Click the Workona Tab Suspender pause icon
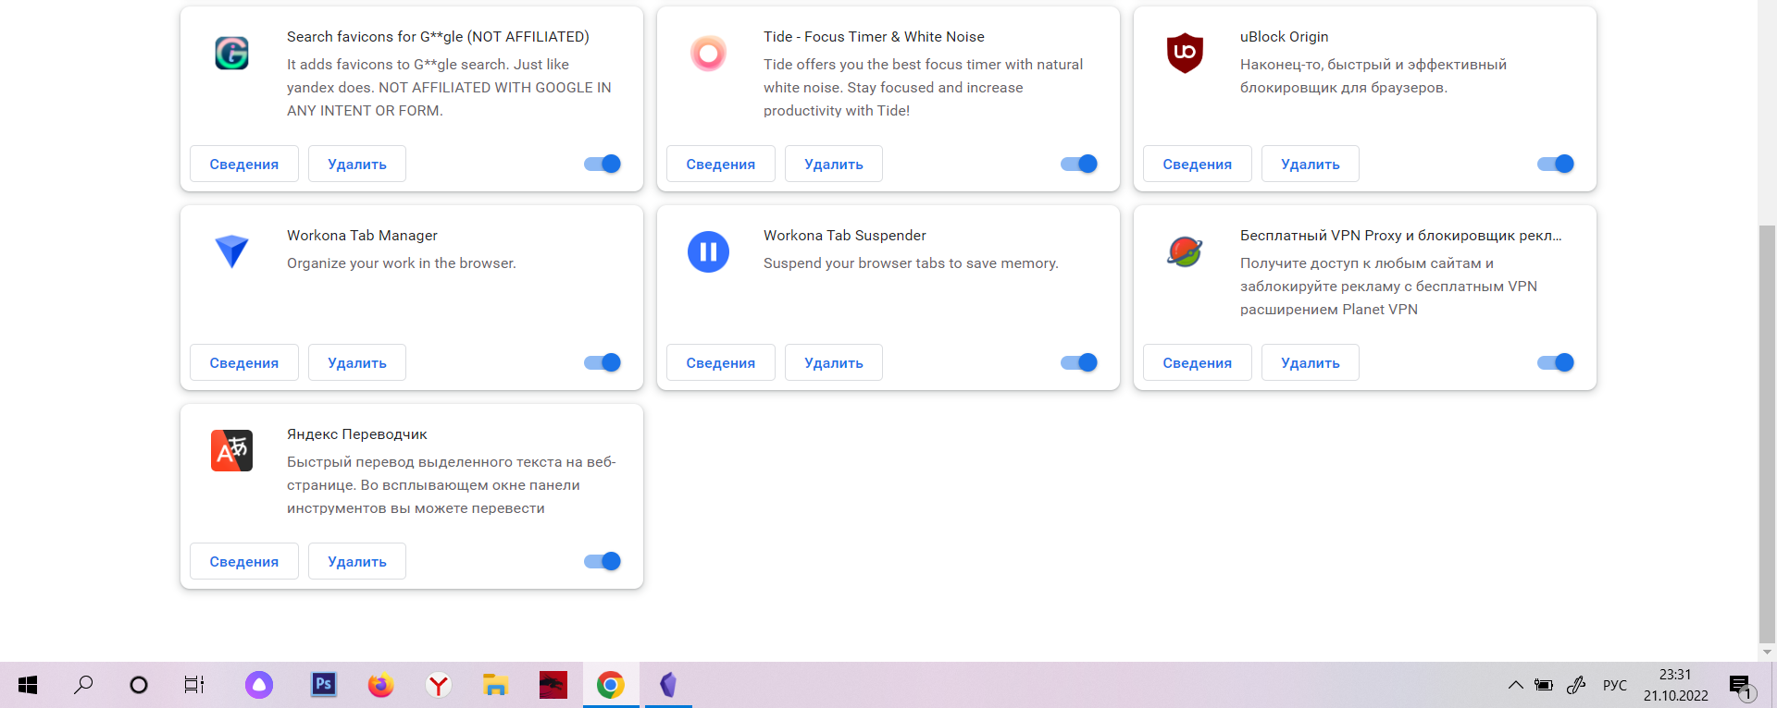This screenshot has height=708, width=1777. [708, 251]
